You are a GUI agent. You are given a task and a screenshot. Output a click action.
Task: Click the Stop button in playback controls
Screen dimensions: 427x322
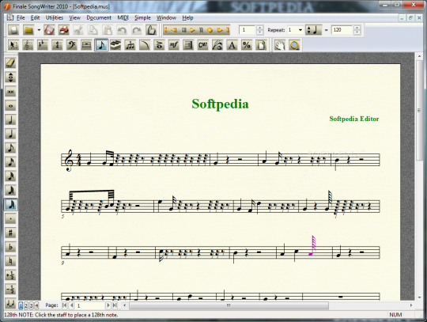(183, 30)
